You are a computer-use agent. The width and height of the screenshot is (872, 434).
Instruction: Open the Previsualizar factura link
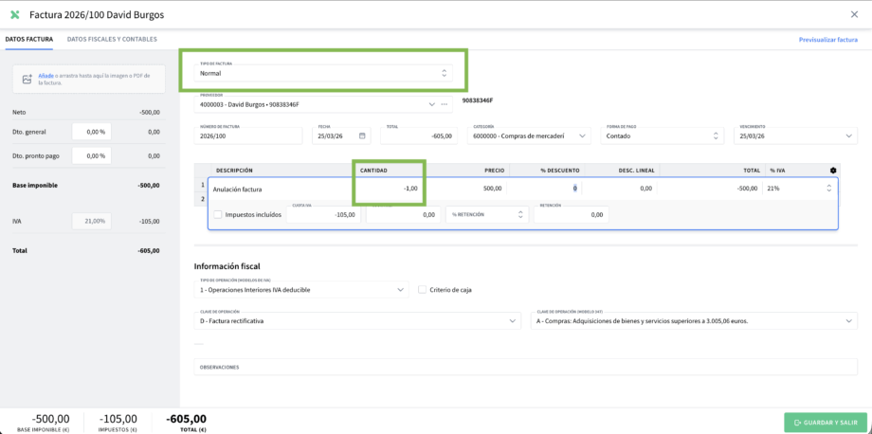[827, 40]
